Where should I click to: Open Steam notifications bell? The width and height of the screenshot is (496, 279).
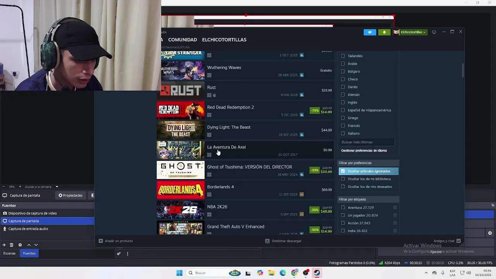[x=384, y=32]
